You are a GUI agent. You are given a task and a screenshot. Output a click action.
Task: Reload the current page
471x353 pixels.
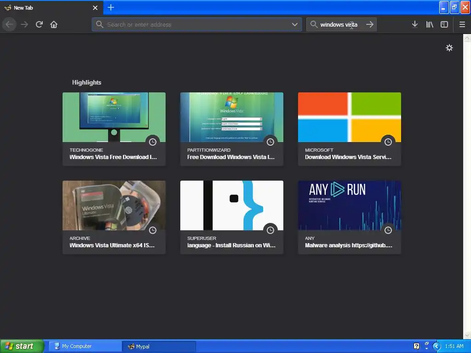[x=39, y=24]
